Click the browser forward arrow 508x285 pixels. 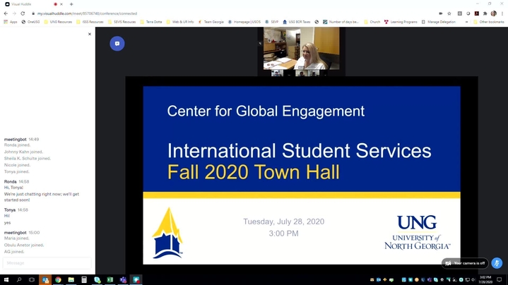14,13
